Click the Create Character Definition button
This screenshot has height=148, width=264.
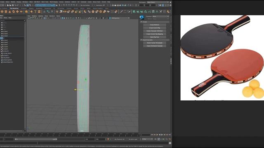(155, 31)
